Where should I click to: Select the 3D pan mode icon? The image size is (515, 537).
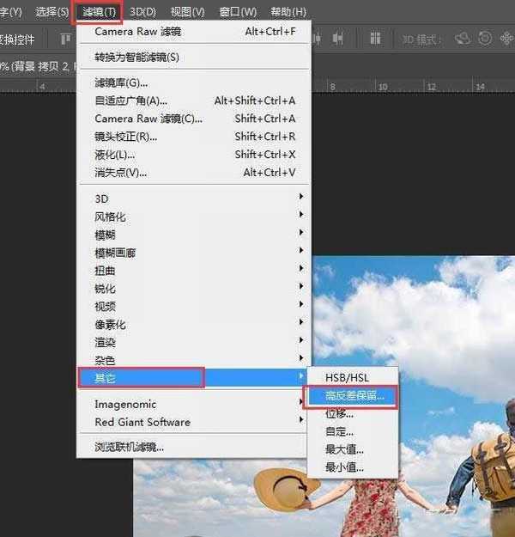505,39
